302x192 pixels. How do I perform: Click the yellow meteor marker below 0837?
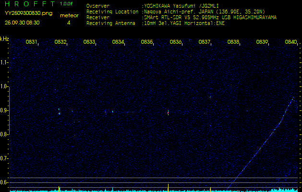point(210,189)
